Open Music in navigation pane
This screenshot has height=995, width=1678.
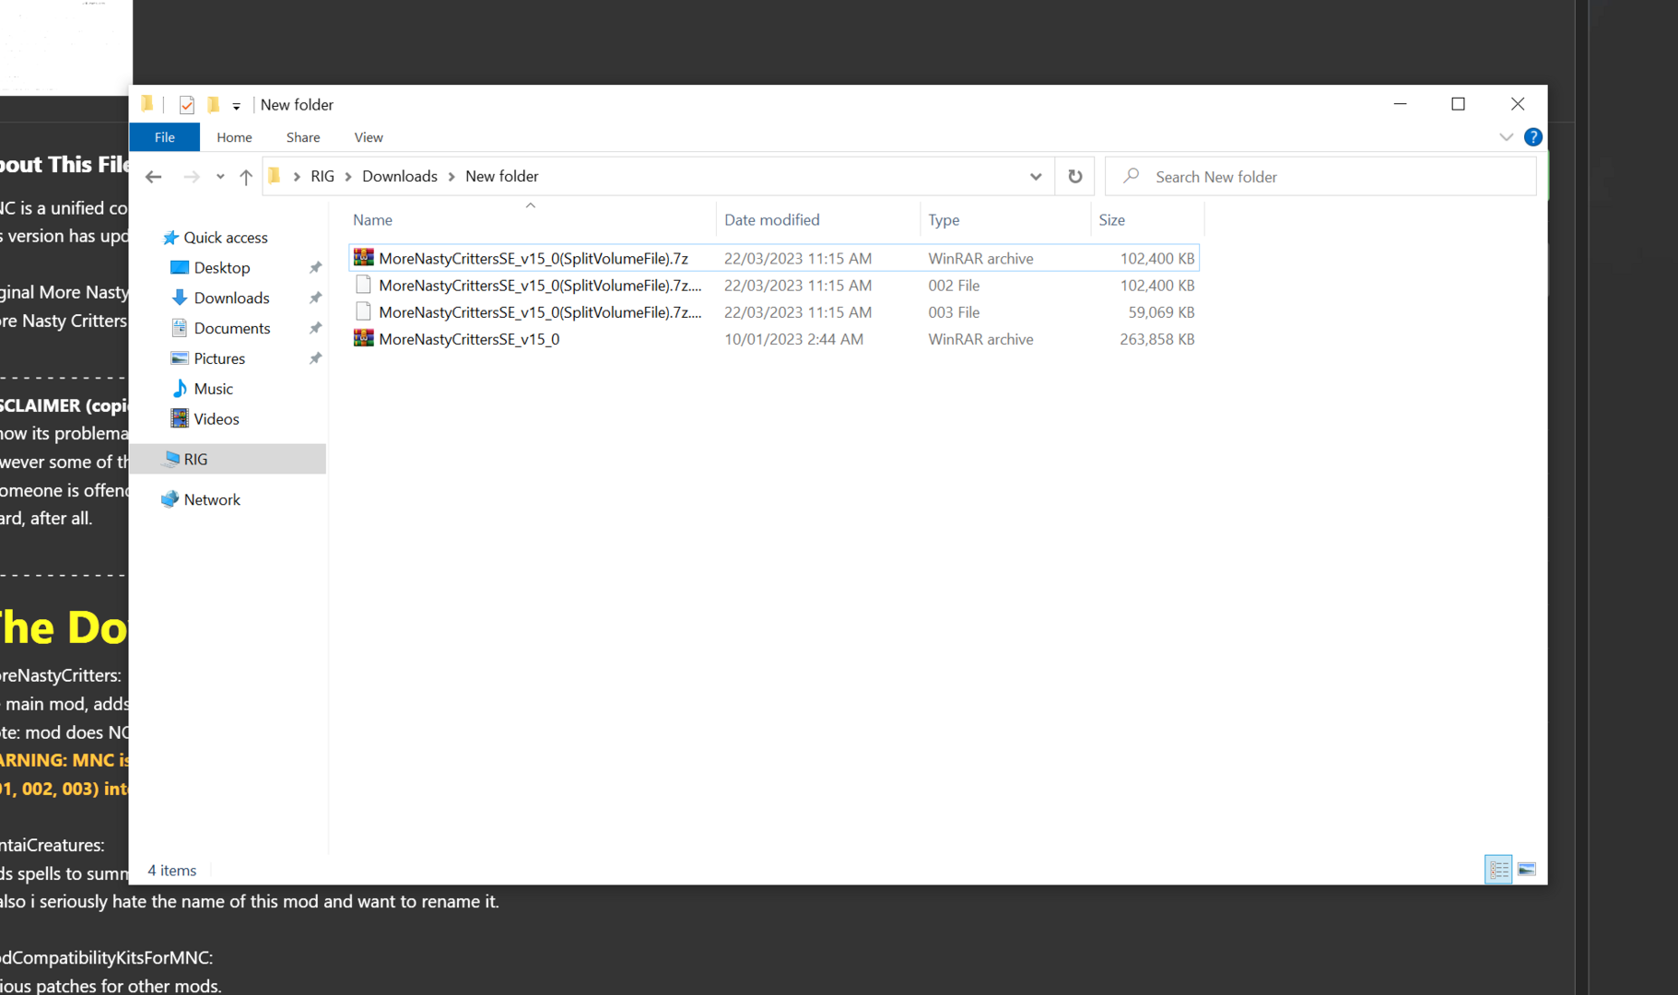[x=214, y=389]
